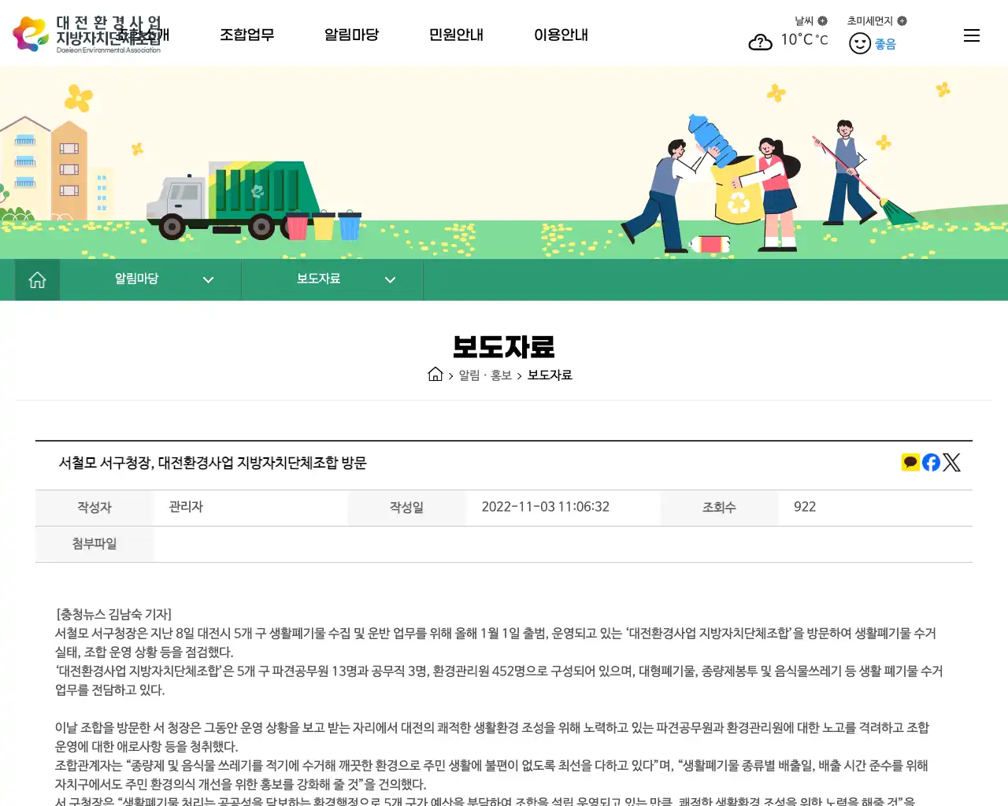Share the article via Facebook icon
This screenshot has width=1008, height=806.
click(931, 462)
